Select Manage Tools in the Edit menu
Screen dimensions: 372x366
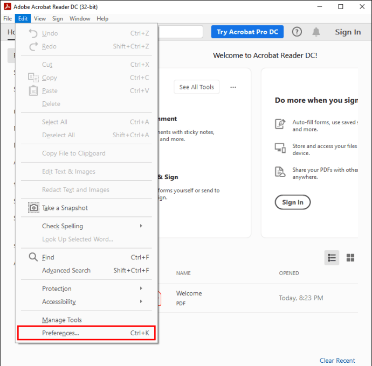point(86,320)
